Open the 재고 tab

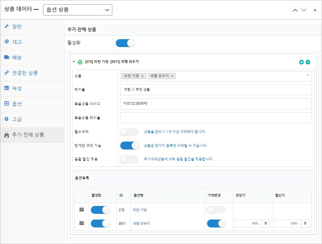click(17, 42)
